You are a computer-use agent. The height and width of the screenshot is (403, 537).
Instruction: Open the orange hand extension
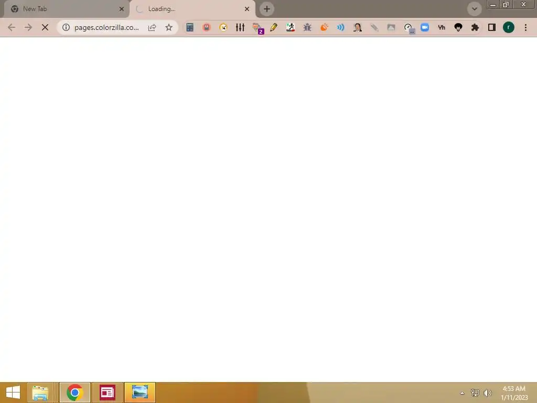point(324,27)
